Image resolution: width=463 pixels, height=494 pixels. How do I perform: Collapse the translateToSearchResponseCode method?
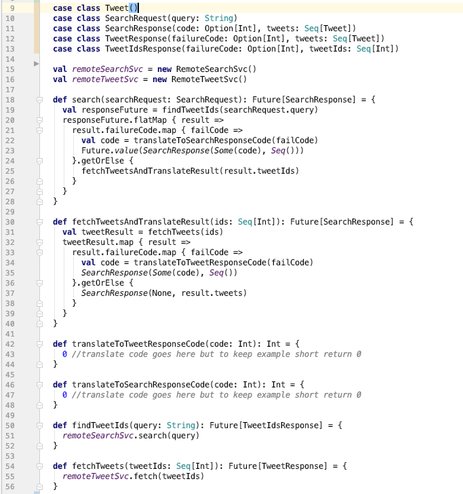pyautogui.click(x=40, y=385)
